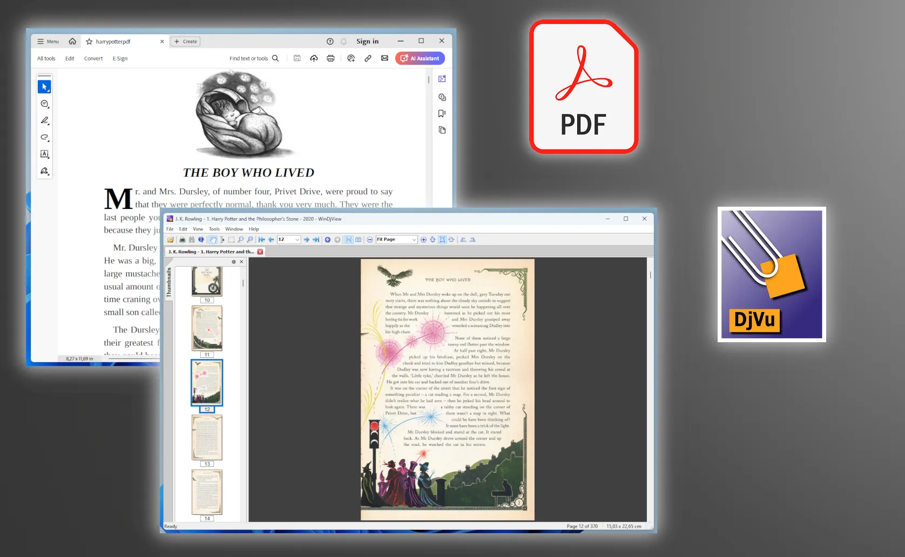Viewport: 905px width, 557px height.
Task: Open the Tools menu in WinDjView
Action: coord(214,229)
